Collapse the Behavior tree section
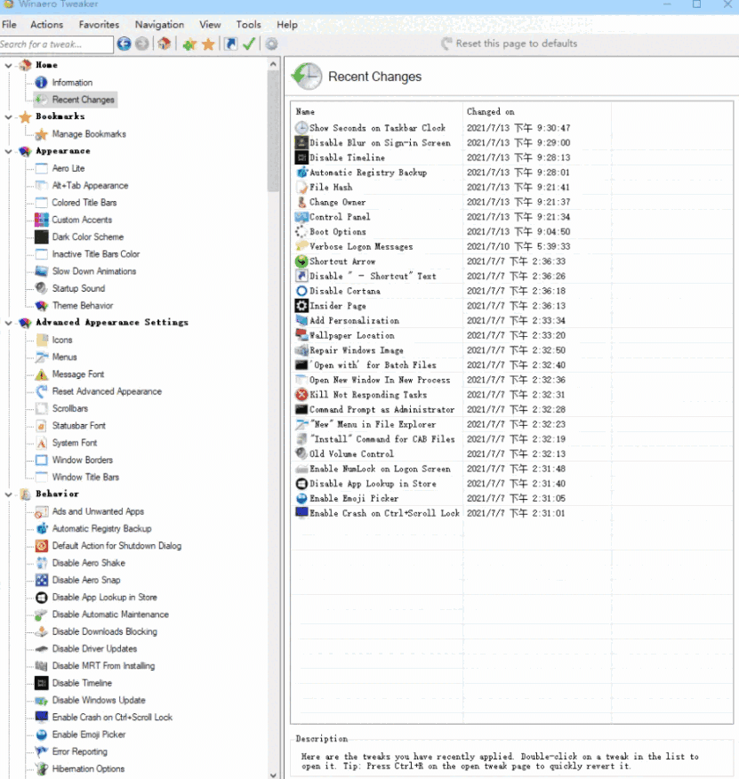This screenshot has width=739, height=779. click(x=8, y=494)
